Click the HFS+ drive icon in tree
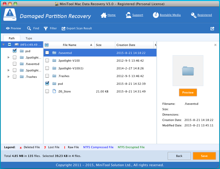The image size is (220, 169). pos(17,45)
